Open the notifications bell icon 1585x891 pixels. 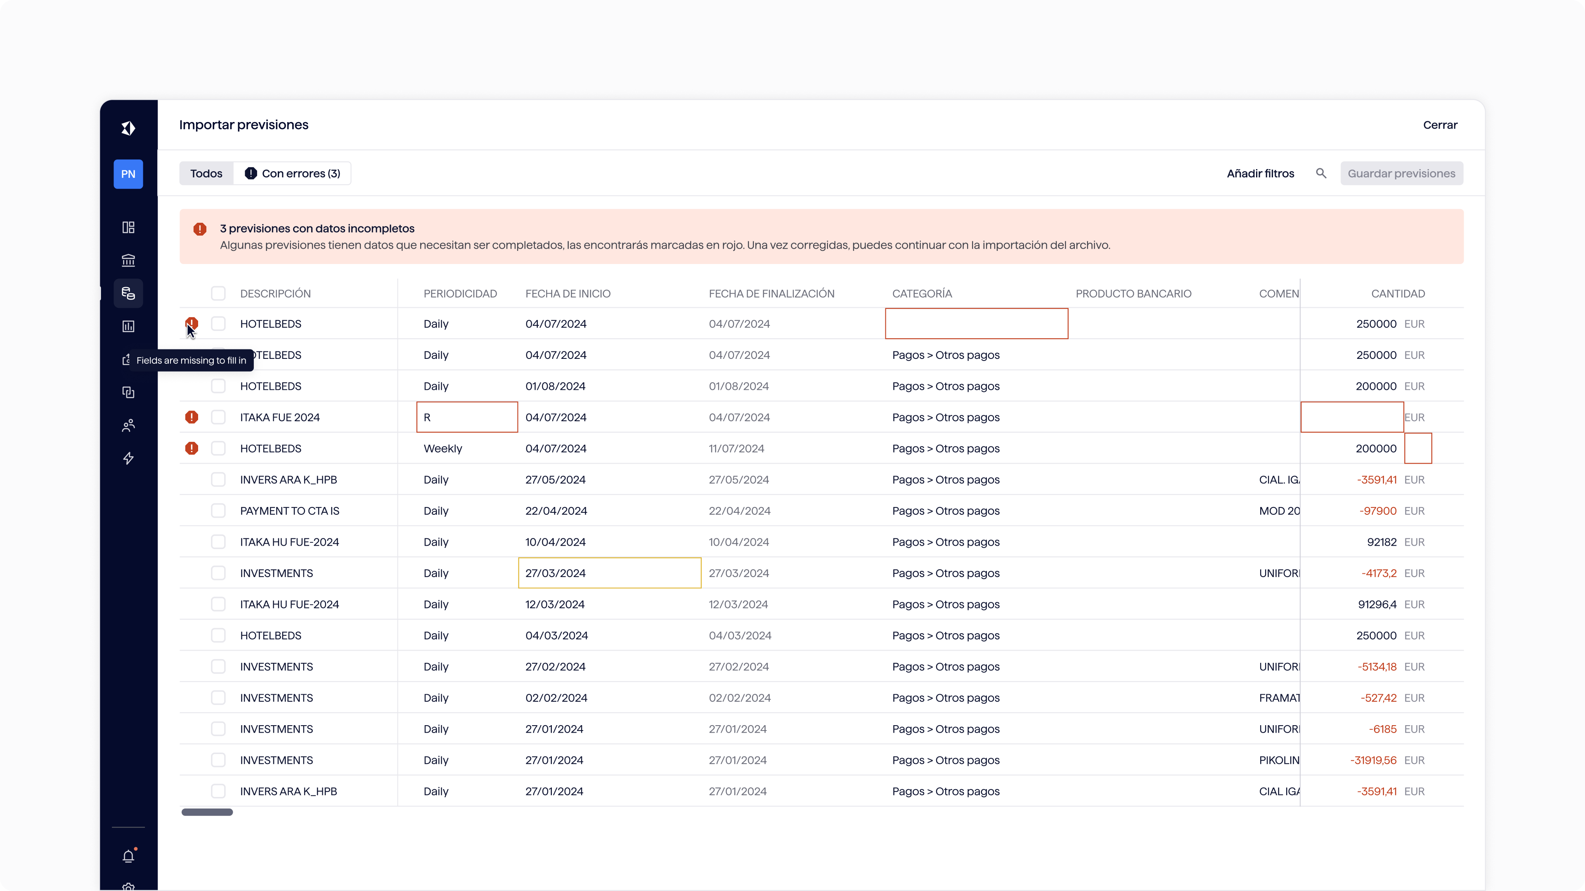128,856
